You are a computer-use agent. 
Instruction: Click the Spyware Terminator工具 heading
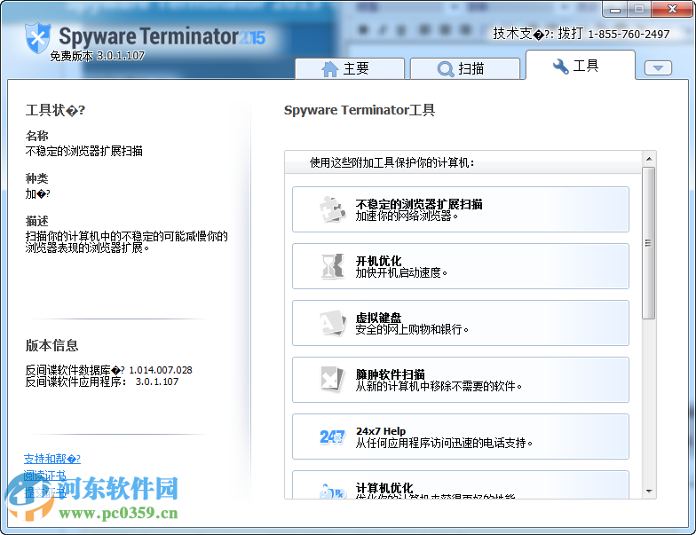pyautogui.click(x=359, y=110)
